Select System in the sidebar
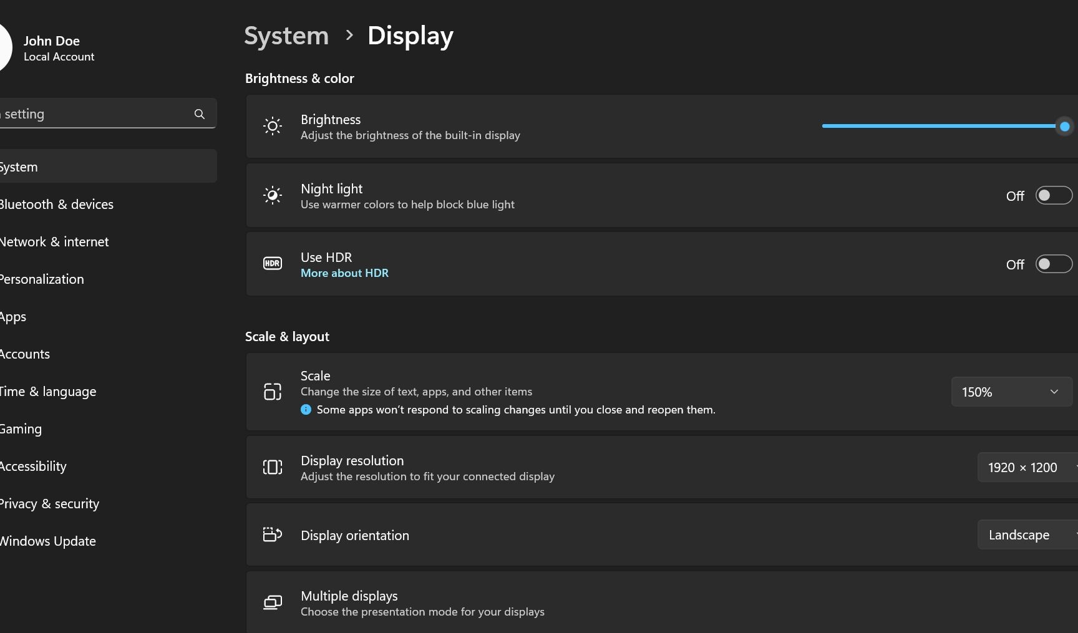Viewport: 1078px width, 633px height. [109, 167]
